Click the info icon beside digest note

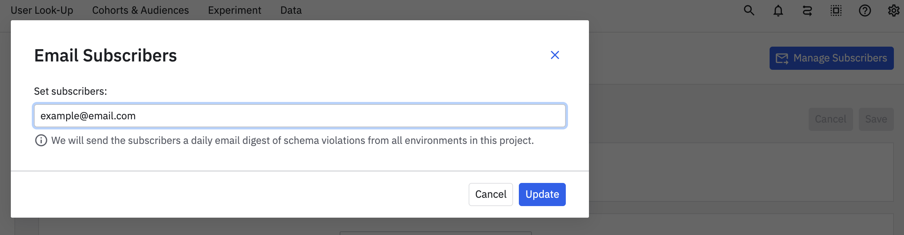pyautogui.click(x=41, y=140)
